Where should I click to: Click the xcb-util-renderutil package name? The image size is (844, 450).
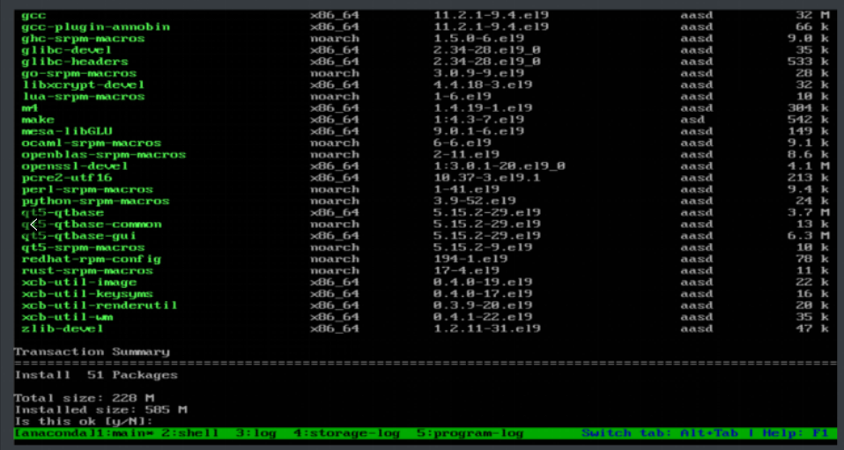pos(100,306)
